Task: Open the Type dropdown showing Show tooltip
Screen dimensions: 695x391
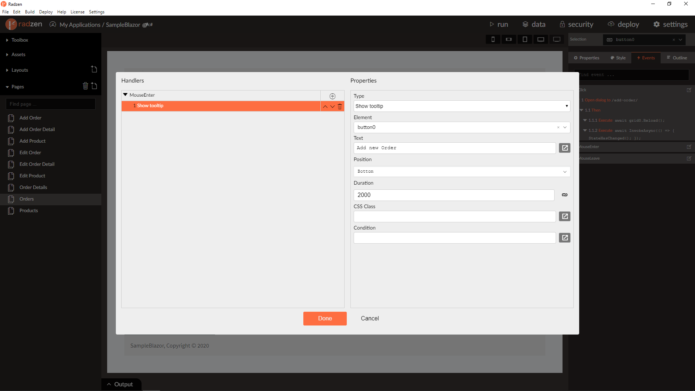Action: [x=462, y=106]
